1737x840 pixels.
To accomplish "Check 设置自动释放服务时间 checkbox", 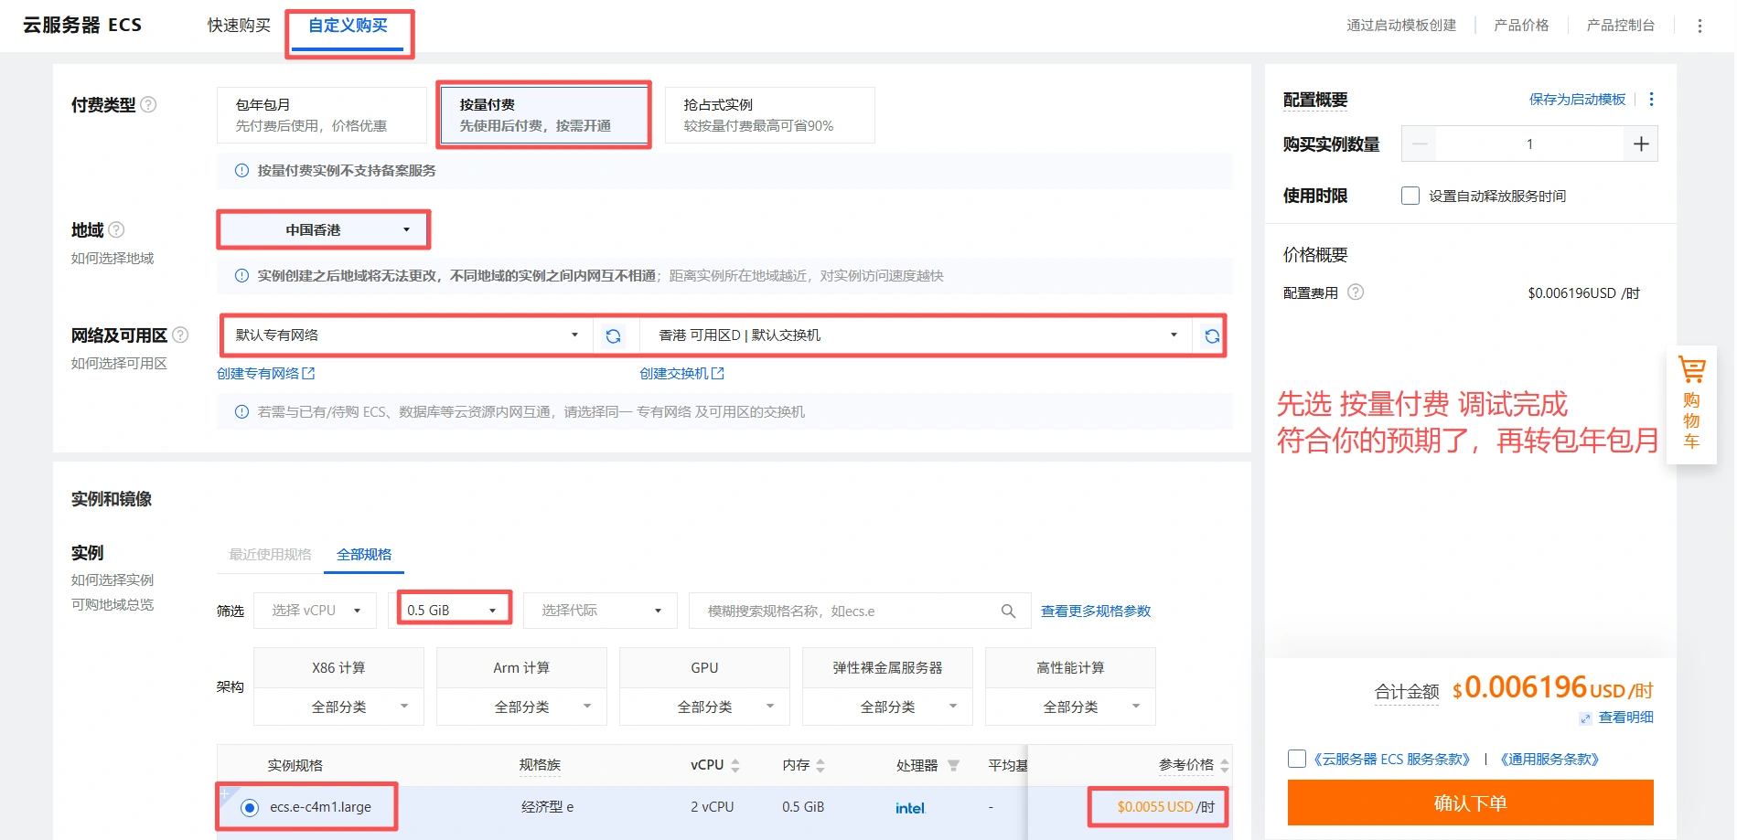I will [1410, 196].
